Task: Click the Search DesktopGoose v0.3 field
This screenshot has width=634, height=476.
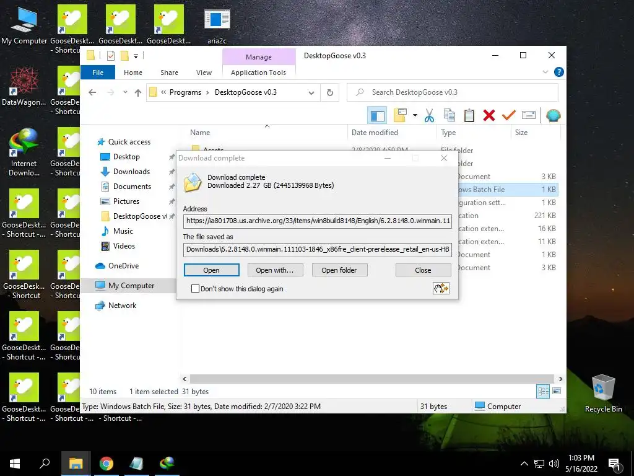Action: [x=453, y=92]
